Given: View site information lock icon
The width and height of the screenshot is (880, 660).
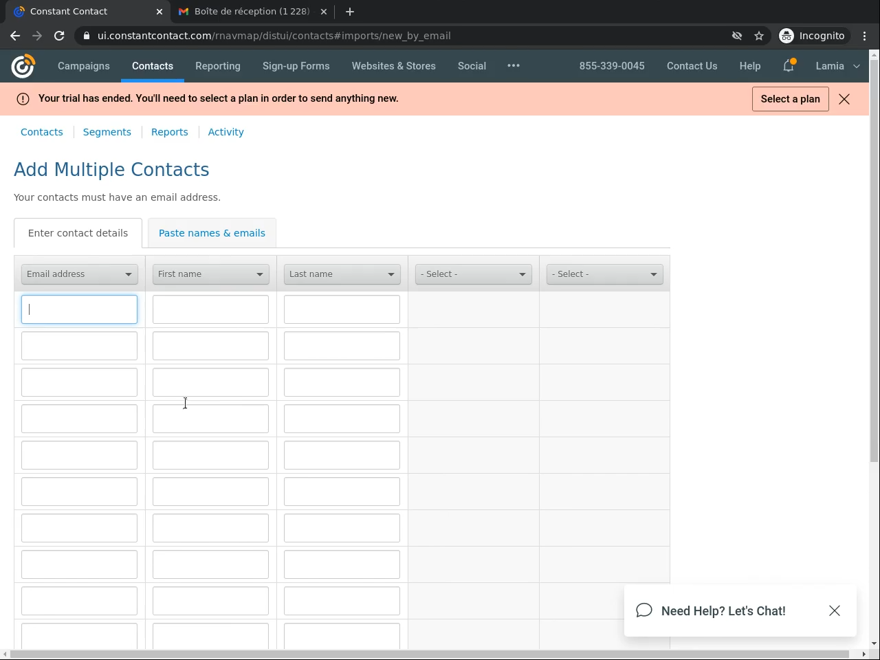Looking at the screenshot, I should (87, 36).
